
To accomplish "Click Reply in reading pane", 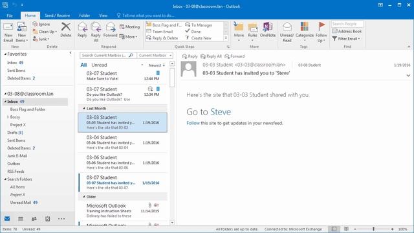I will (x=190, y=56).
